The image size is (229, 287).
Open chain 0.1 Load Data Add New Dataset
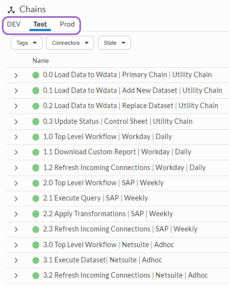pos(132,90)
